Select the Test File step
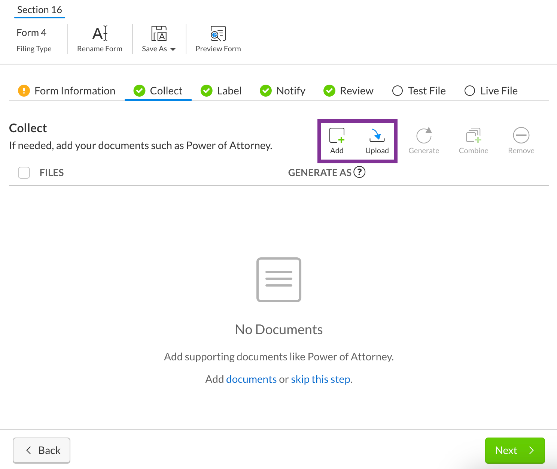The image size is (557, 469). click(x=419, y=91)
